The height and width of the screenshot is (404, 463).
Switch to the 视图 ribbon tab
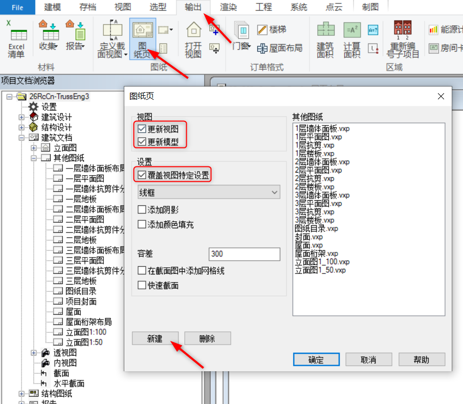point(123,7)
